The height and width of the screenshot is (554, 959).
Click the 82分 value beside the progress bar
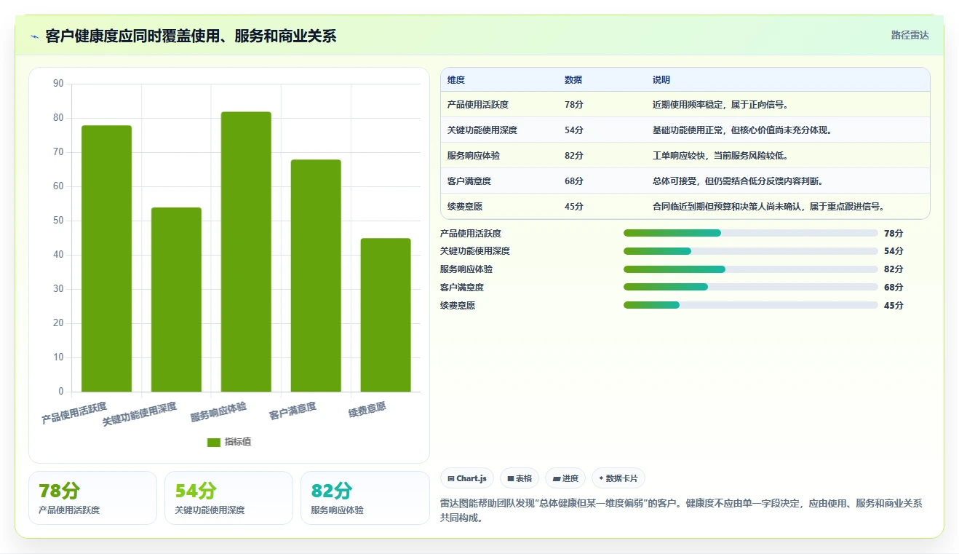pos(894,269)
